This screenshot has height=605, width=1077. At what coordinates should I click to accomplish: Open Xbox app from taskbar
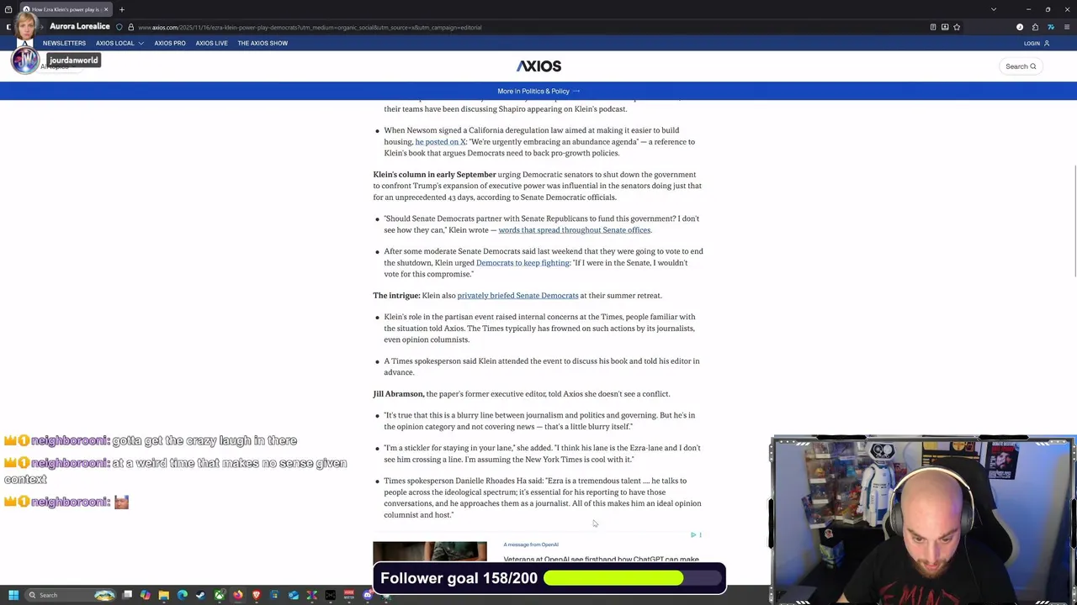click(220, 595)
